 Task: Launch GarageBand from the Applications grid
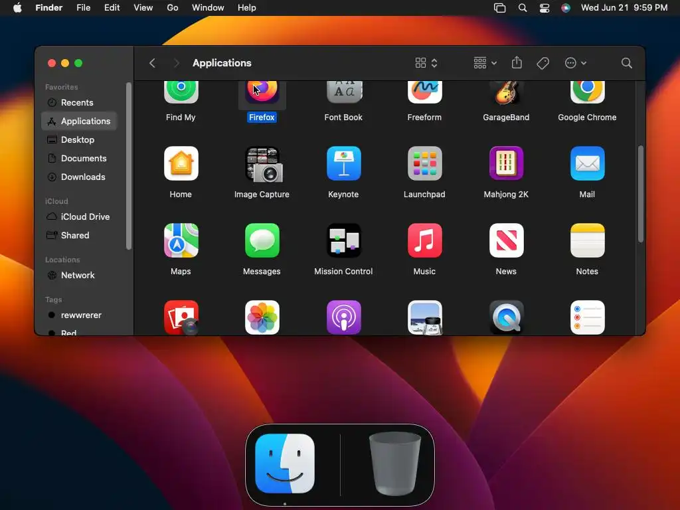tap(506, 92)
